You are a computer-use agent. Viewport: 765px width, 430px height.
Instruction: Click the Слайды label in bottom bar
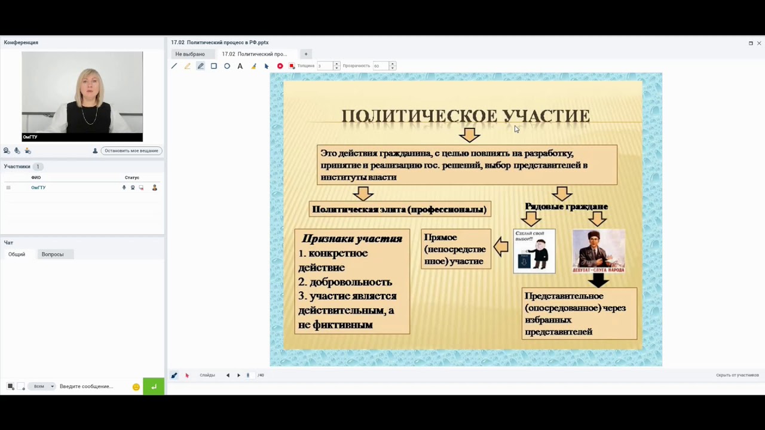click(x=207, y=375)
